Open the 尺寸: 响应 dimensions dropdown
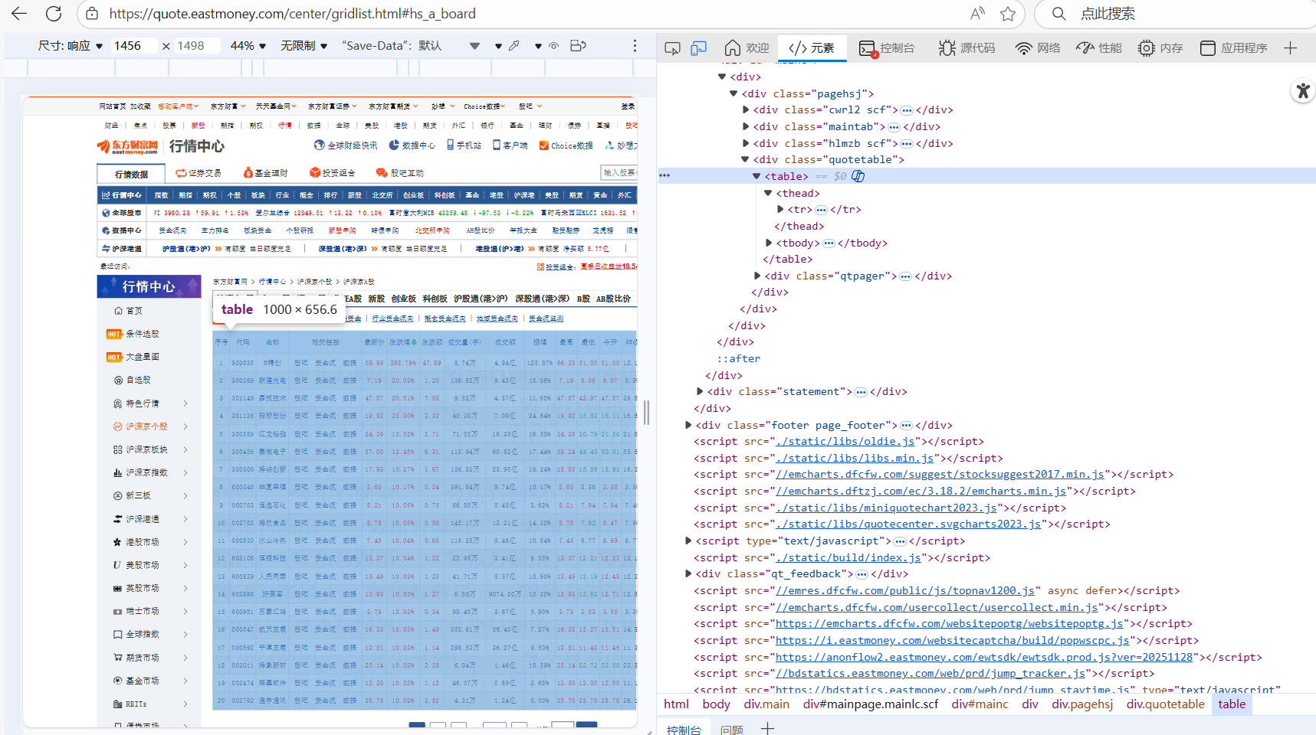Image resolution: width=1316 pixels, height=735 pixels. point(71,46)
